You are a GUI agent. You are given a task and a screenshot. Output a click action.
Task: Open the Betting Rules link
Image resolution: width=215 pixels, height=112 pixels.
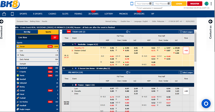click(35, 21)
